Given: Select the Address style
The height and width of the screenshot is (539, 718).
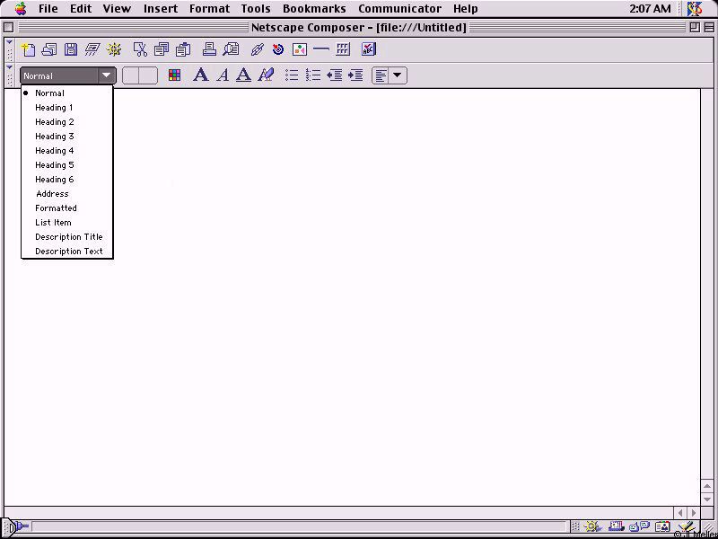Looking at the screenshot, I should pyautogui.click(x=66, y=194).
